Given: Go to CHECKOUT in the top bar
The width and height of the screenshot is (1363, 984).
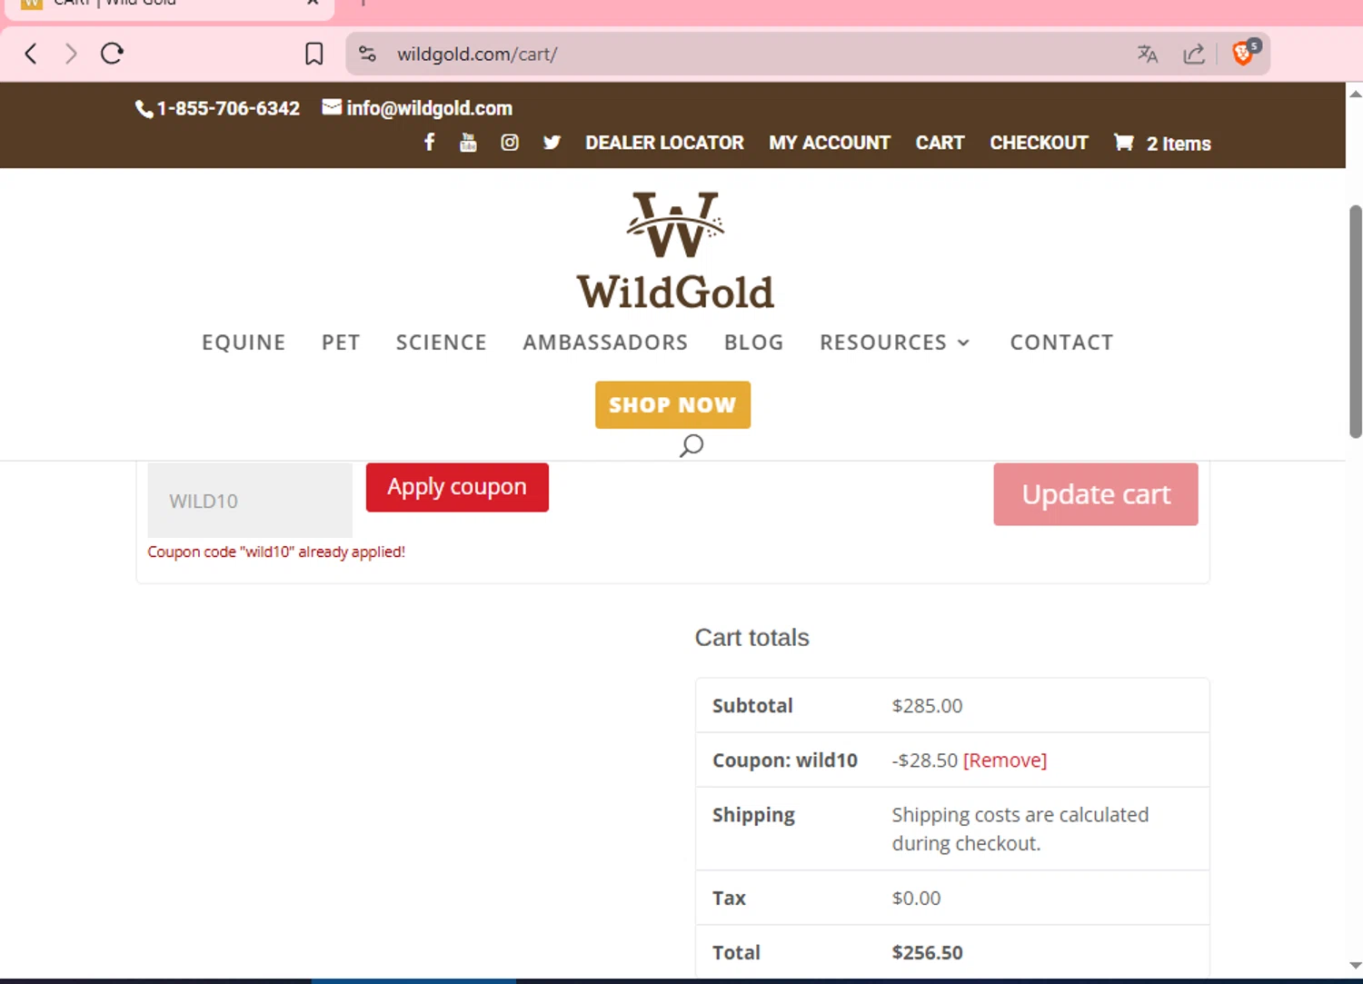Looking at the screenshot, I should [x=1039, y=143].
